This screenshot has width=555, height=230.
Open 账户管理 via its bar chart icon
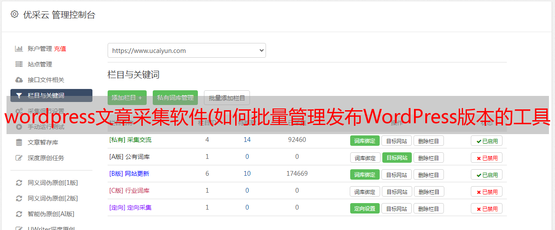19,49
